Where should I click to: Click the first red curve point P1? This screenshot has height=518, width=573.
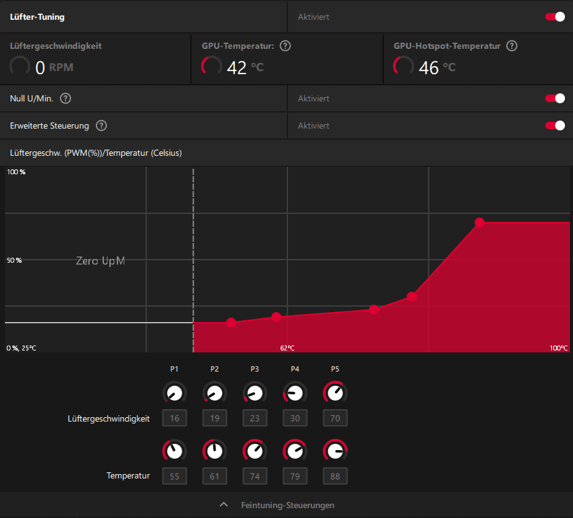[231, 323]
